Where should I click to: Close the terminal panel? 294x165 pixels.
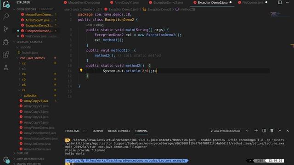click(288, 131)
